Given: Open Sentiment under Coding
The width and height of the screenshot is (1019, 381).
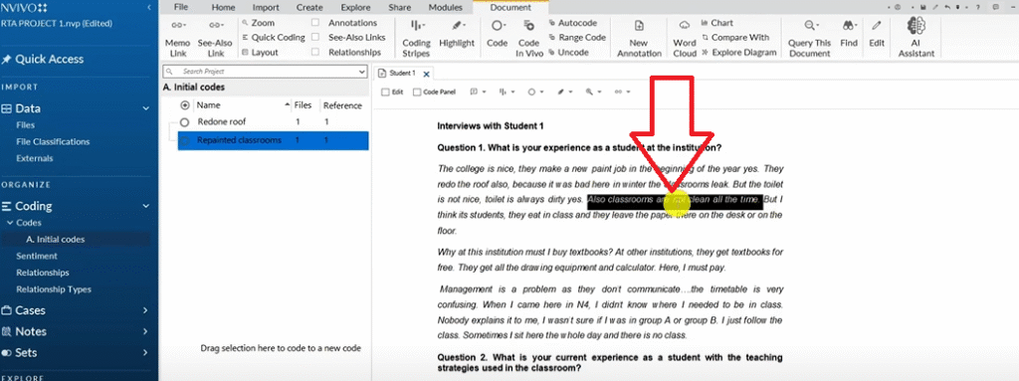Looking at the screenshot, I should (37, 257).
